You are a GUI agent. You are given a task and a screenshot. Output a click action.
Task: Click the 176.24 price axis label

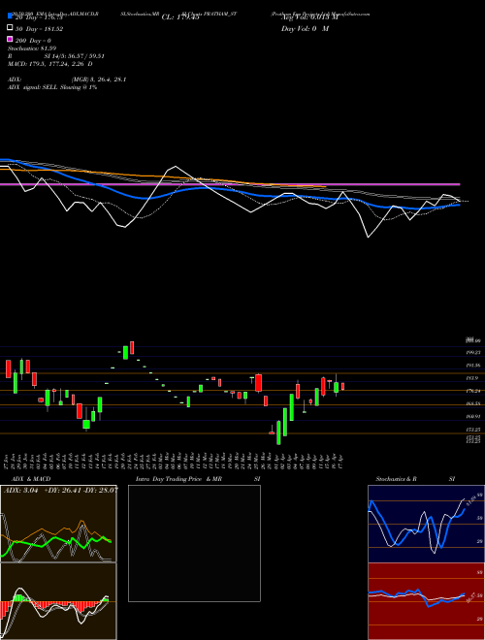point(474,391)
